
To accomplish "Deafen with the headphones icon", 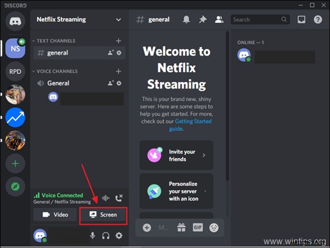I will [106, 236].
